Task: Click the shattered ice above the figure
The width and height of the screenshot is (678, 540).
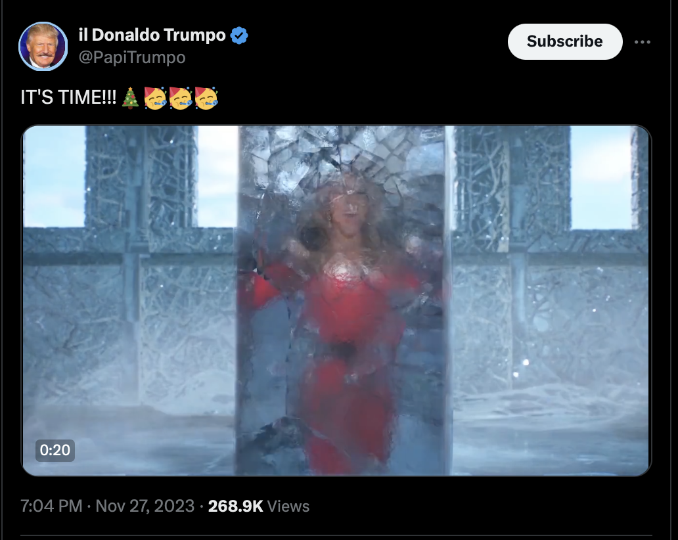Action: coord(342,156)
